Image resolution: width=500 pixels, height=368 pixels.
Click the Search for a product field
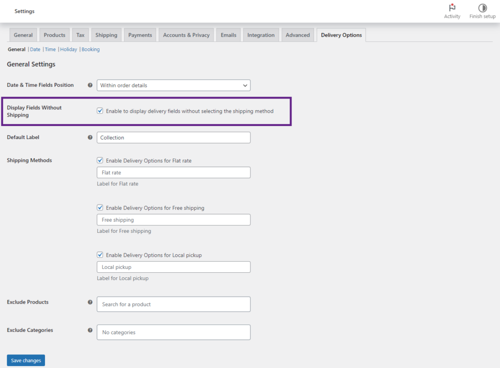point(173,304)
